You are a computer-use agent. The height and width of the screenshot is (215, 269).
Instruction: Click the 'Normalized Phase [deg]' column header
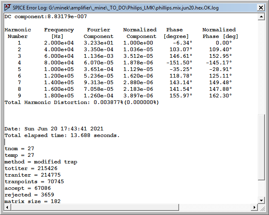(220, 33)
